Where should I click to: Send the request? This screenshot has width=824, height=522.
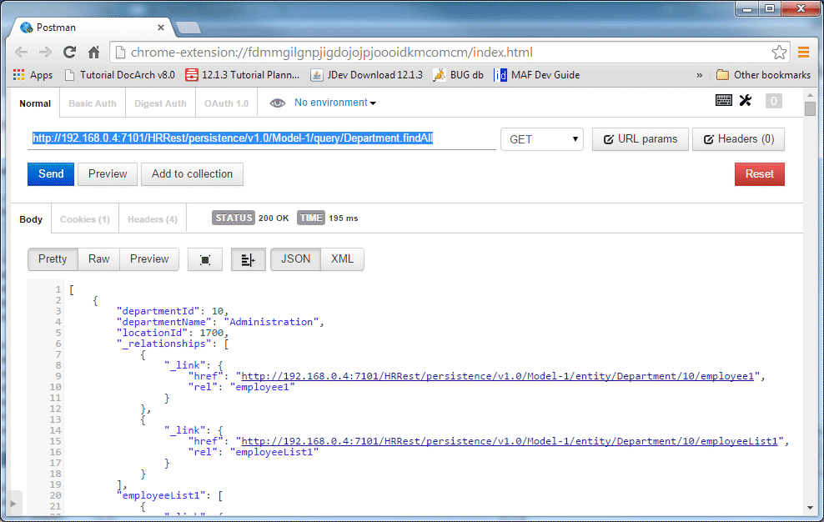coord(51,174)
